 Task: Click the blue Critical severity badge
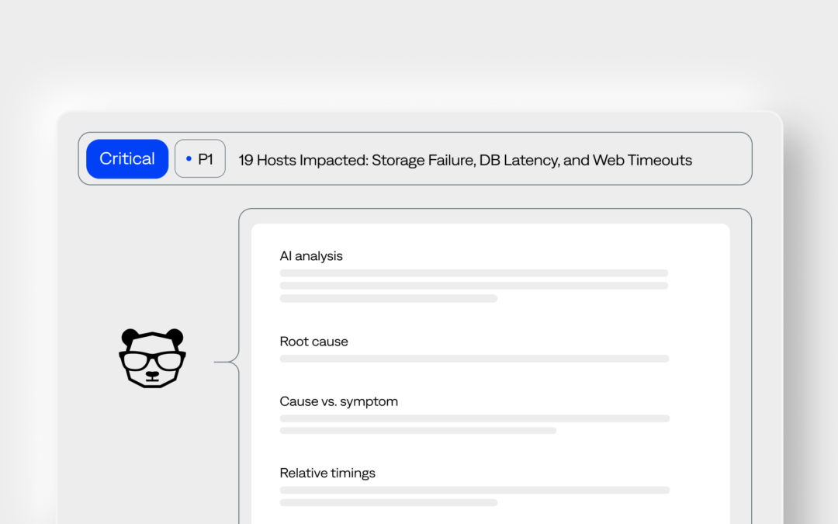tap(127, 159)
